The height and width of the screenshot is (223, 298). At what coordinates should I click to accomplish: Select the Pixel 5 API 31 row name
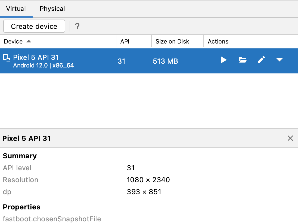pos(36,57)
